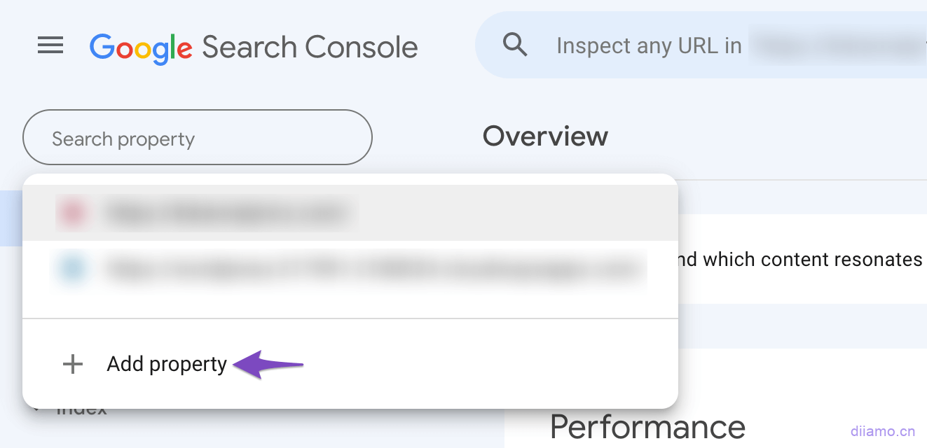Click the magnifier icon in the URL inspection bar
The width and height of the screenshot is (927, 448).
click(x=515, y=44)
